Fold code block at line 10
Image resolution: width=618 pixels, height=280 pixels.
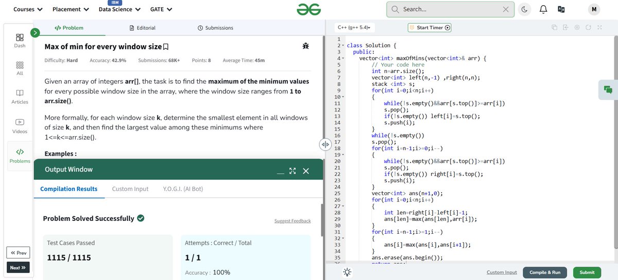[x=343, y=97]
